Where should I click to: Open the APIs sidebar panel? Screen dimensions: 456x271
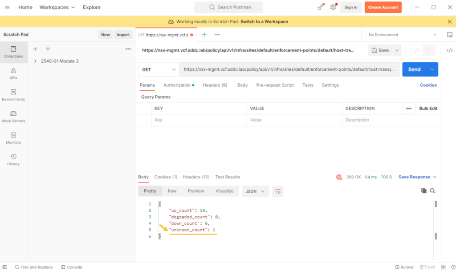13,74
